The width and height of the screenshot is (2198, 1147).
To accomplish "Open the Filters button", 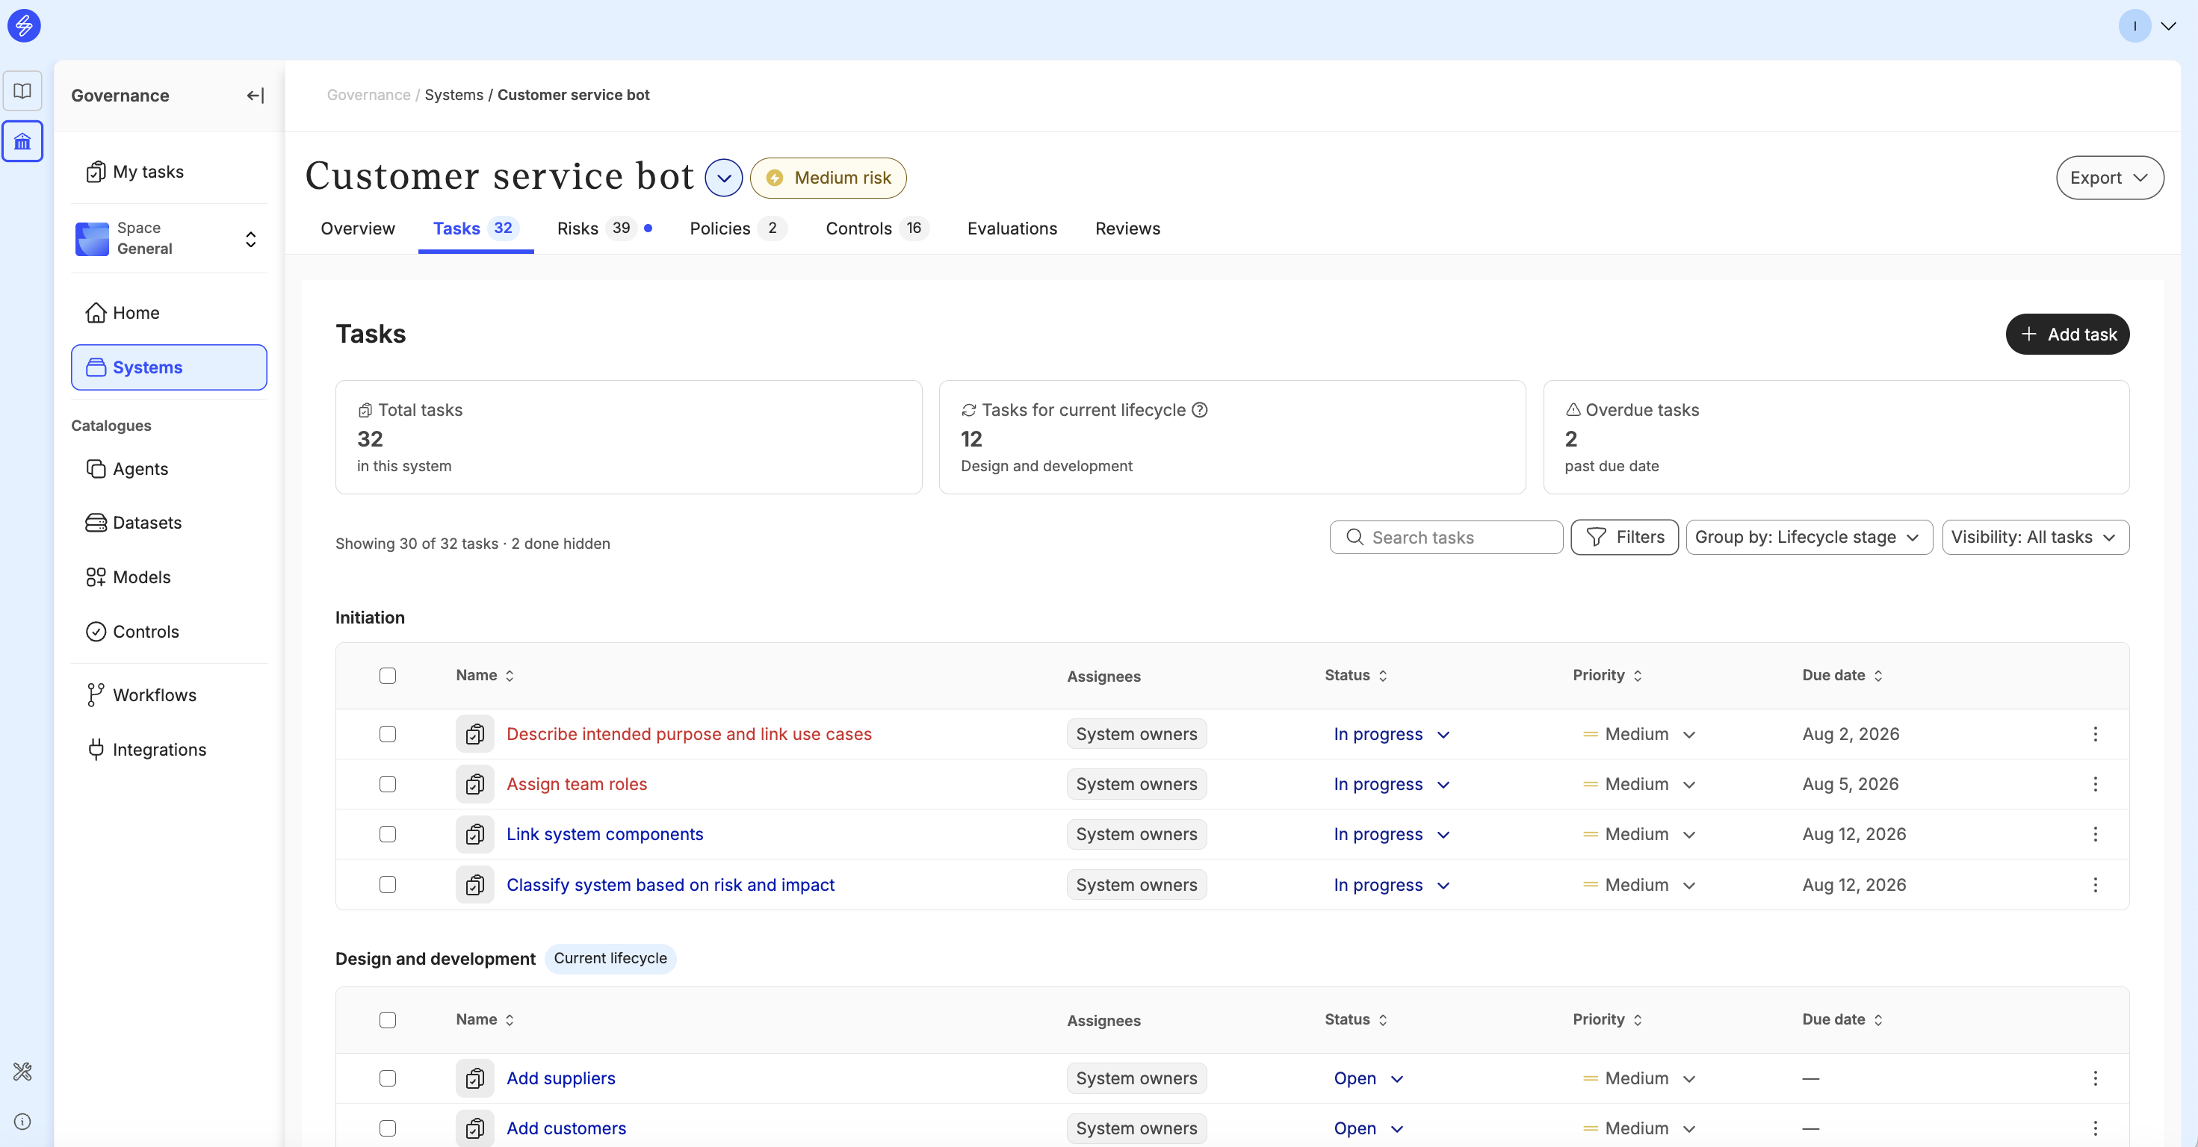I will coord(1625,538).
